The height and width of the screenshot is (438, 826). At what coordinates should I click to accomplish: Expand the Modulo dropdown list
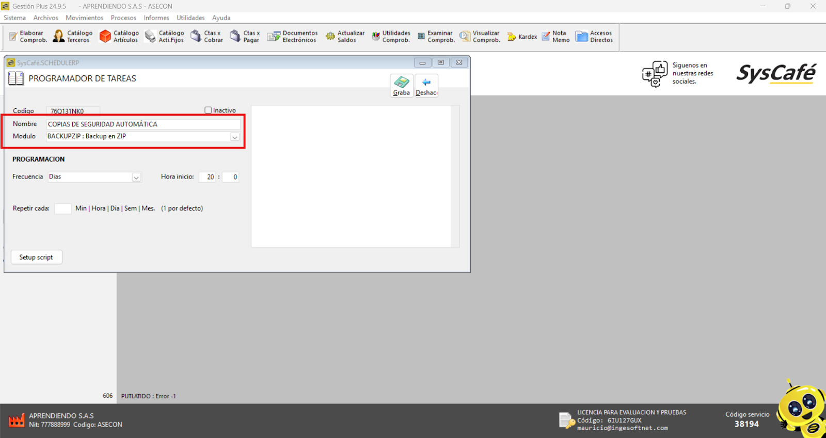(x=234, y=137)
